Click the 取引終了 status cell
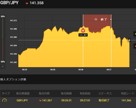Viewport: 136px width, 108px height. (104, 100)
